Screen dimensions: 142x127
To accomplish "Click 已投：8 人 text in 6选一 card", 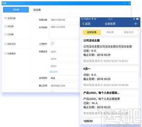I will pyautogui.click(x=90, y=75).
